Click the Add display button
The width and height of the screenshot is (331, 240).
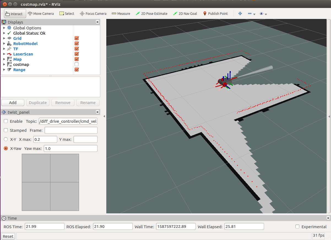click(x=13, y=102)
